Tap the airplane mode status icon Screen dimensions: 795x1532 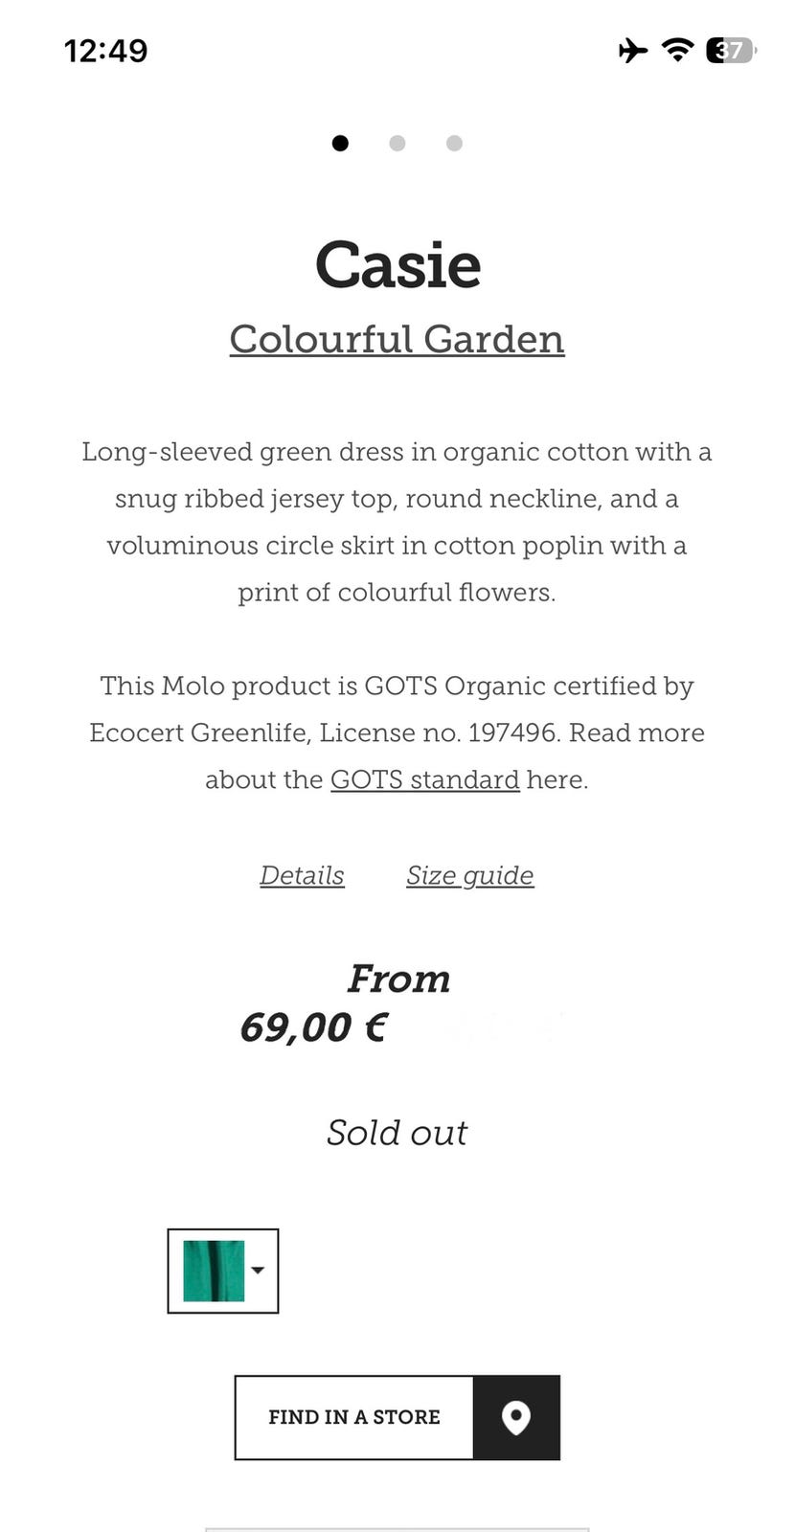pos(633,50)
